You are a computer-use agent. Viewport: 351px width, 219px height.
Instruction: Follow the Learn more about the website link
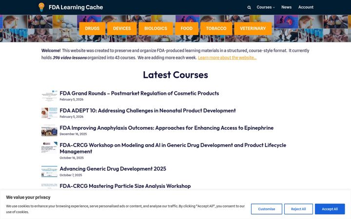[x=227, y=57]
